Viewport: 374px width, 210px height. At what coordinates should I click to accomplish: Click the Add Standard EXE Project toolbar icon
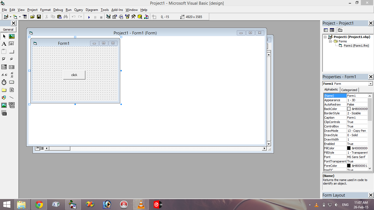point(6,17)
